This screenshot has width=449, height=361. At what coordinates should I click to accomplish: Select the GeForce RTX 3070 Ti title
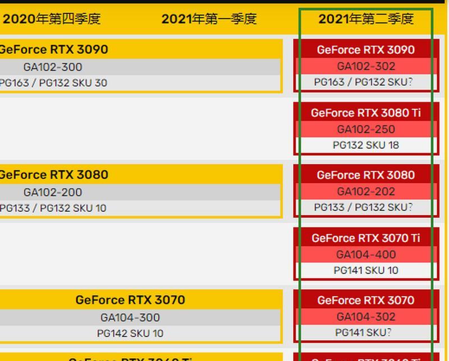[x=366, y=238]
